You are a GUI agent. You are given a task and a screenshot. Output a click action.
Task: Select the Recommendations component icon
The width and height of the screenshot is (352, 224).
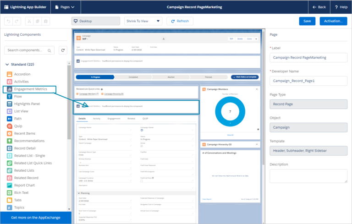[10, 141]
